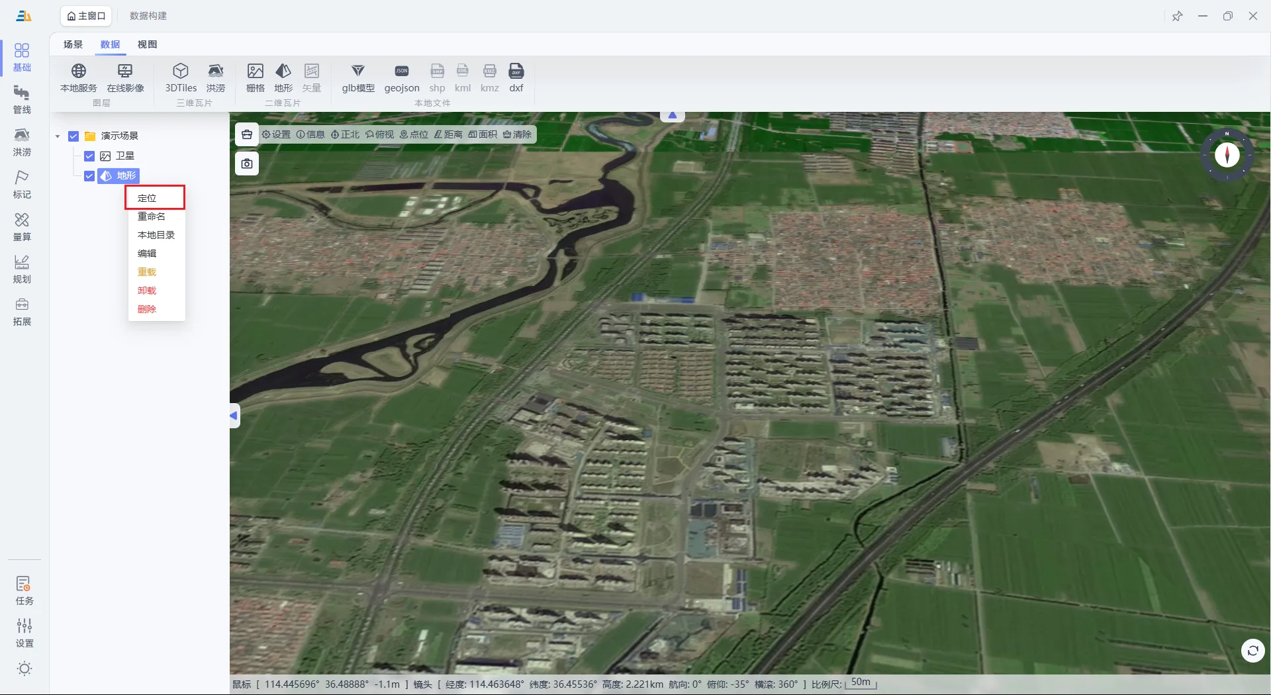
Task: Add a 栅格 raster tile layer
Action: tap(256, 77)
